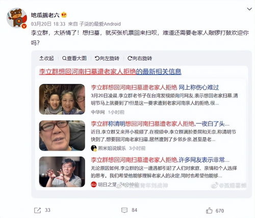This screenshot has width=255, height=218.
Task: Click the repost share icon
Action: [x=37, y=210]
